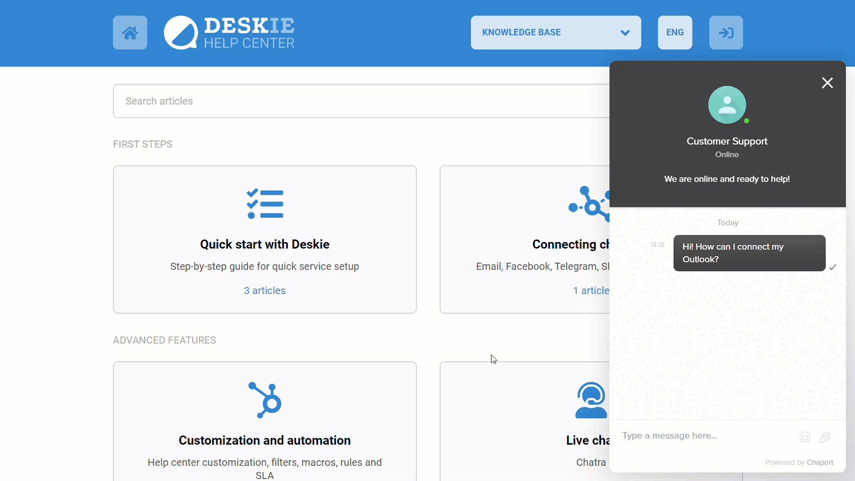
Task: Click the Live chat headset icon
Action: click(x=591, y=400)
